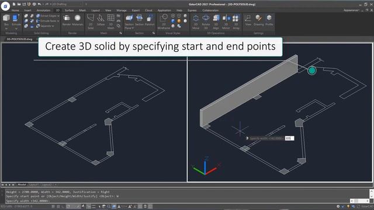
Task: Open the Collaboration ribbon tab
Action: (x=210, y=10)
